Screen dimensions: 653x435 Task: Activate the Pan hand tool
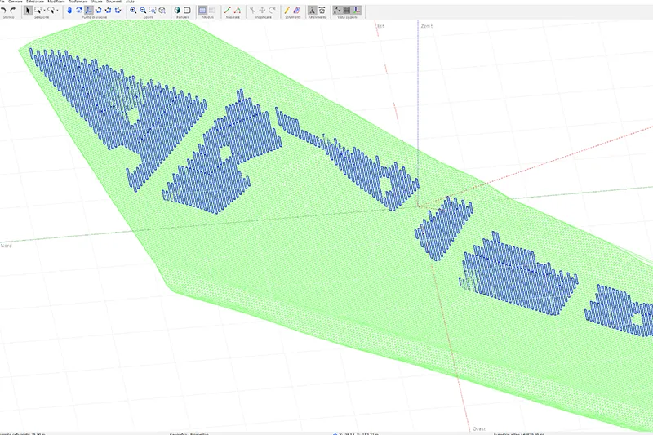[69, 10]
